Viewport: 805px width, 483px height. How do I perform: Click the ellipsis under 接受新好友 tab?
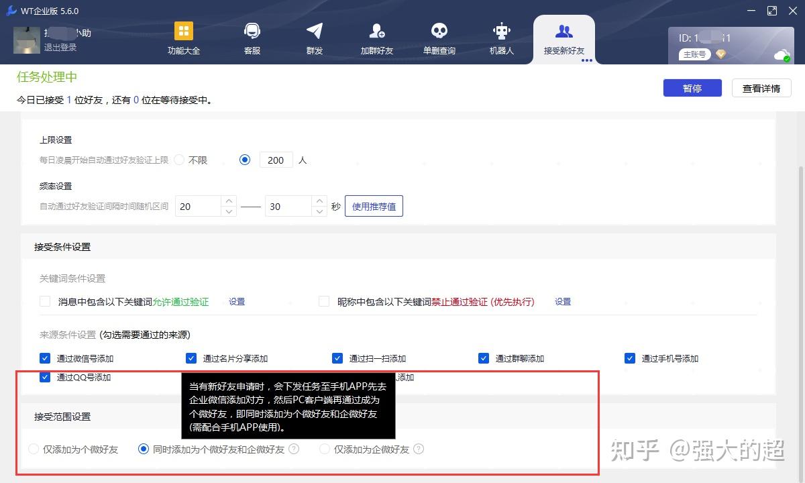click(x=586, y=61)
